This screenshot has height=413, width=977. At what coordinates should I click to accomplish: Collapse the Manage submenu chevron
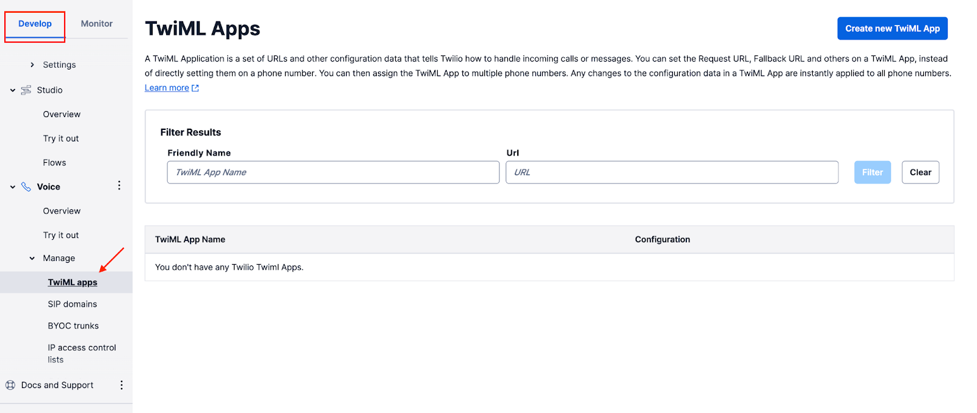(x=32, y=259)
